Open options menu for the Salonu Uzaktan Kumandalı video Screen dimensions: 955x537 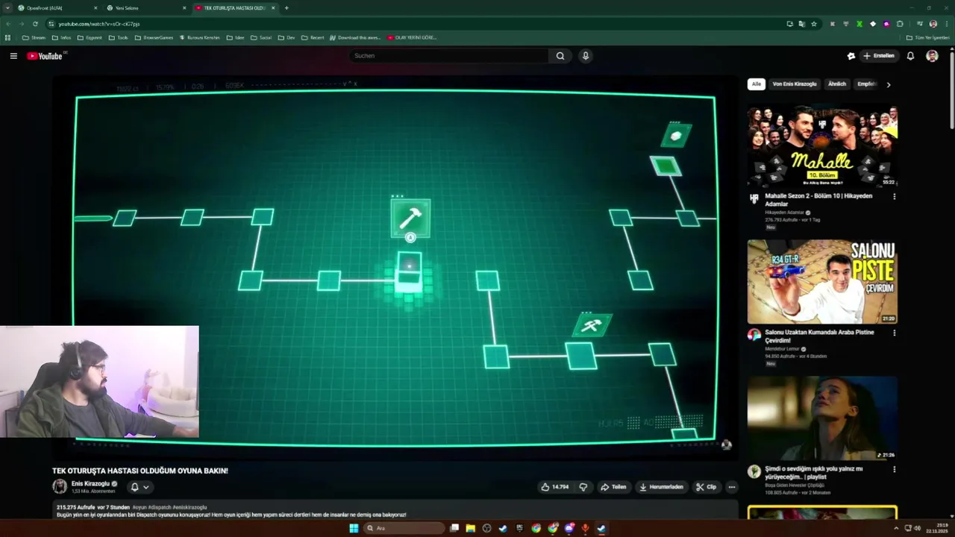(894, 333)
